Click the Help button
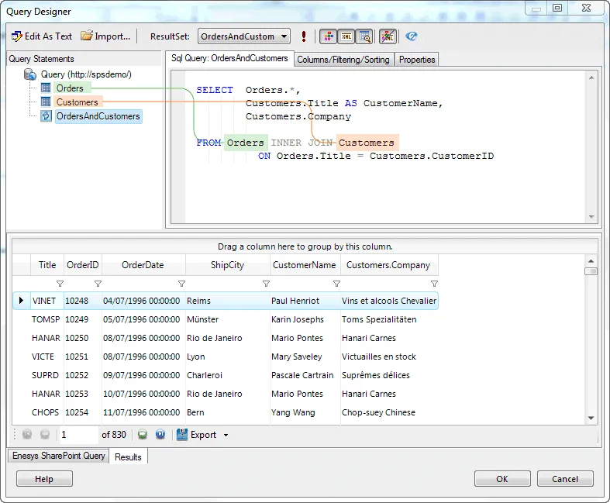610x503 pixels. [44, 479]
